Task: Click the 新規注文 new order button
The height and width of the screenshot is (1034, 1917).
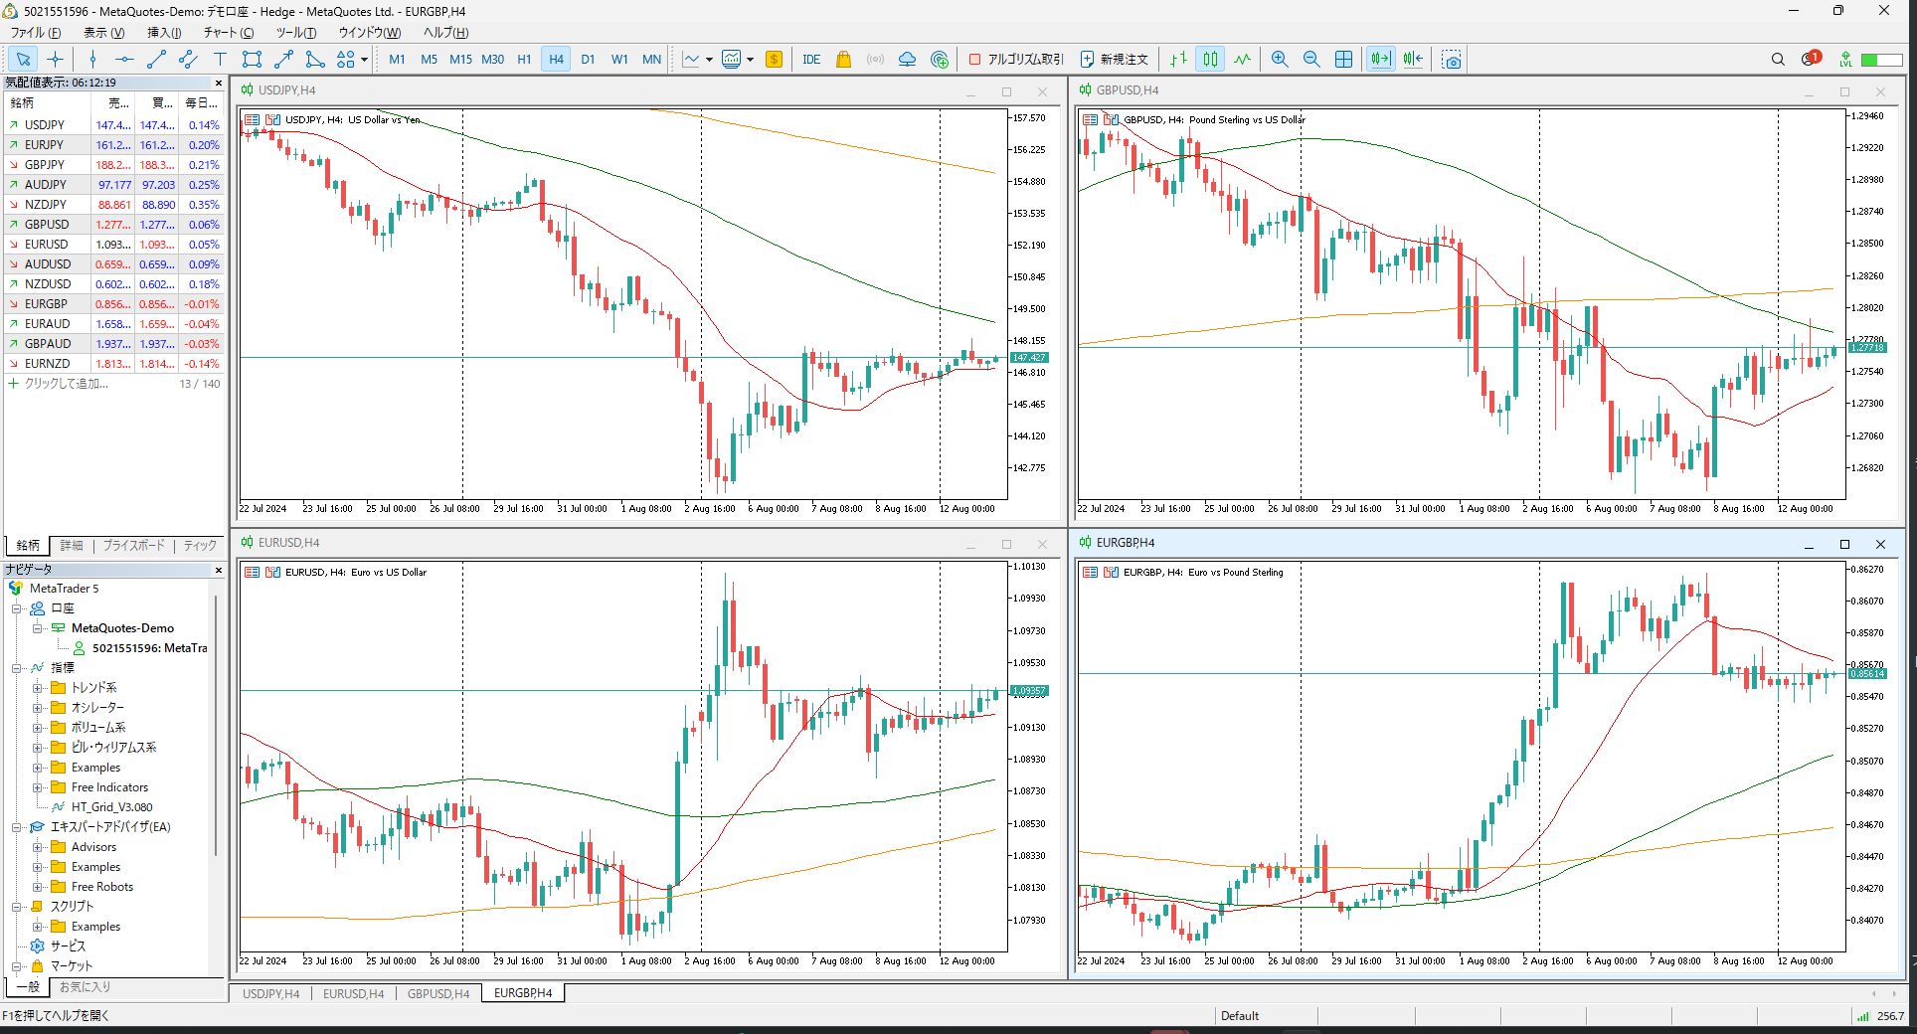Action: [1115, 60]
